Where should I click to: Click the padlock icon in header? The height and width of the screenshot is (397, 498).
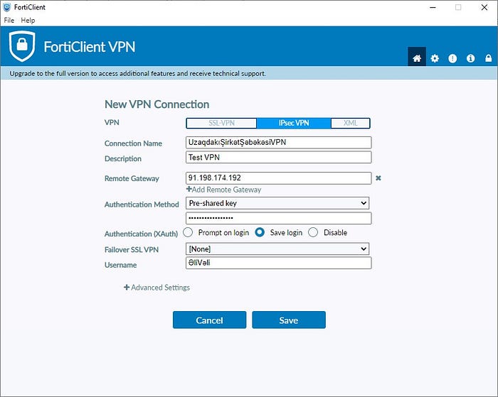click(x=488, y=58)
